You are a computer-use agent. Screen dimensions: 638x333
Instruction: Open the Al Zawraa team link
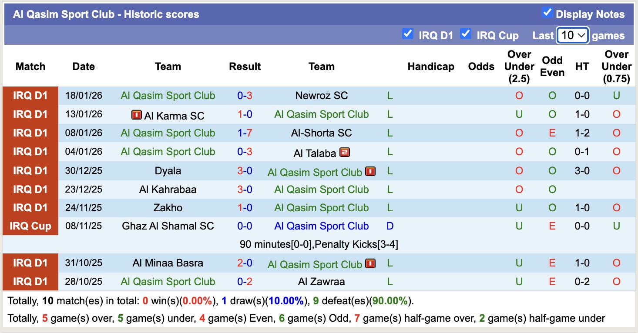[x=321, y=281]
